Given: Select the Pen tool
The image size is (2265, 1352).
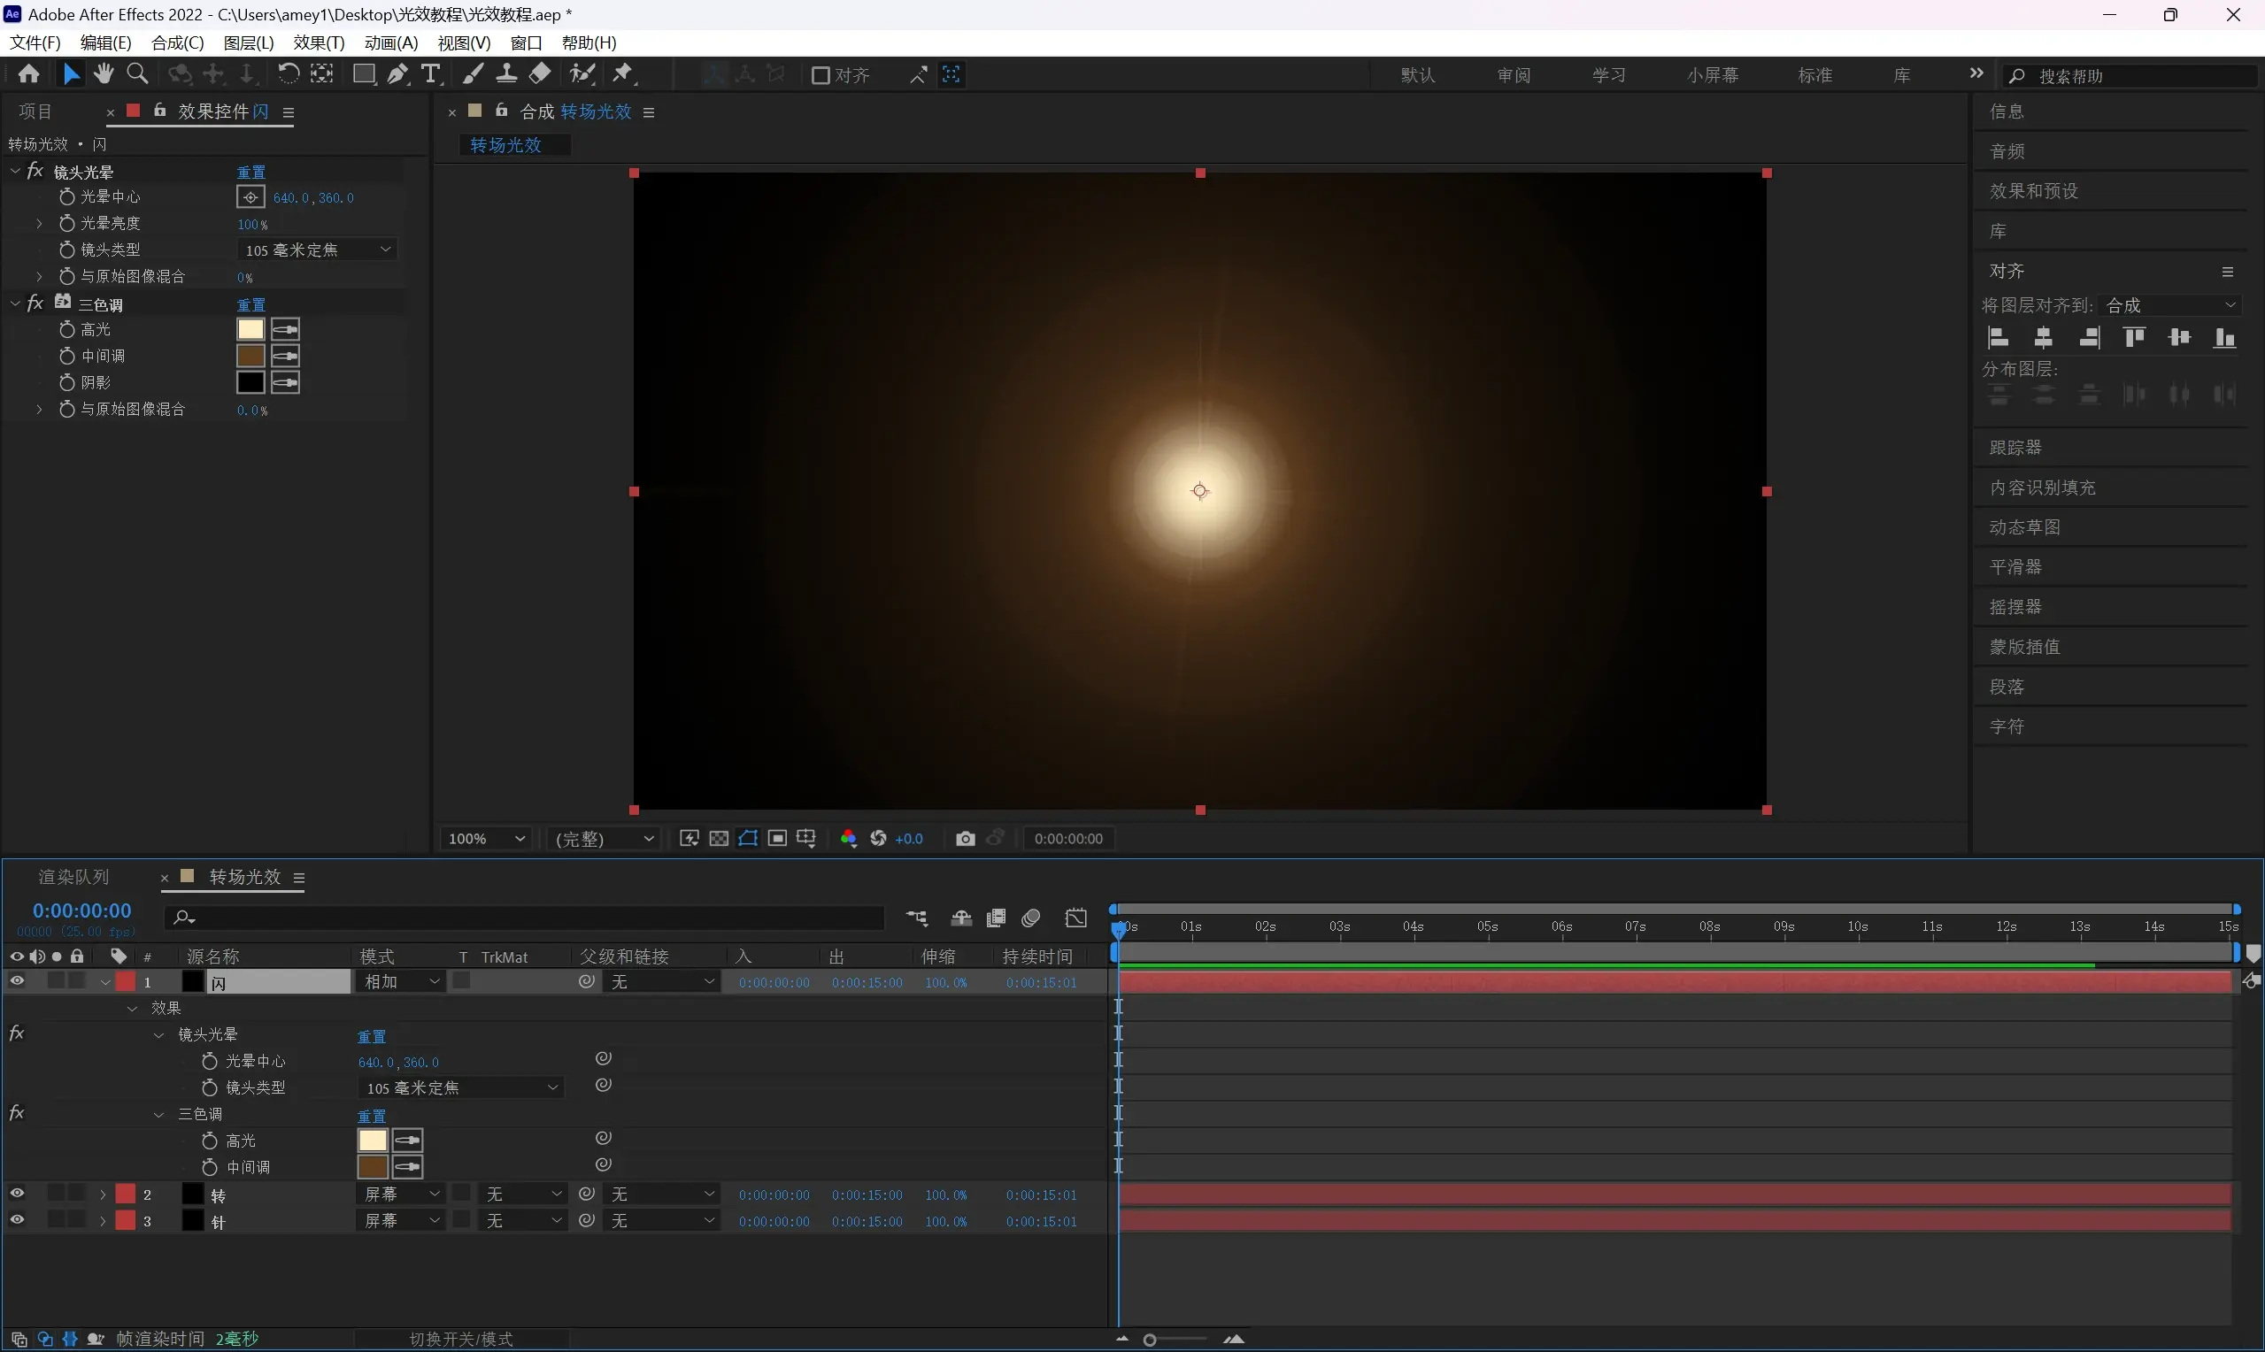Looking at the screenshot, I should 398,74.
